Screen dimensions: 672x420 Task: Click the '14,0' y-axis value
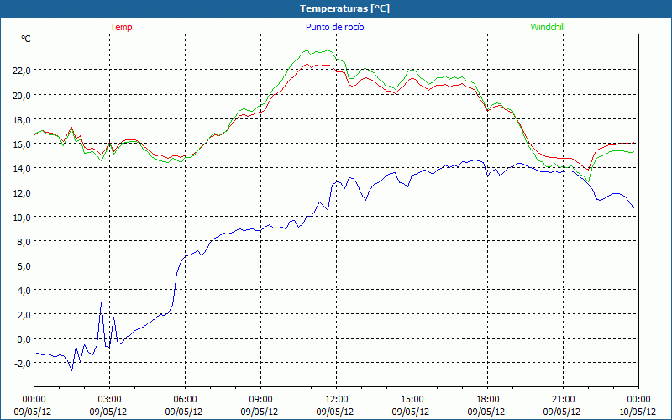(x=22, y=169)
